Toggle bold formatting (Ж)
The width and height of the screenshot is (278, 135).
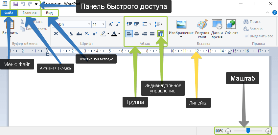pos(56,33)
